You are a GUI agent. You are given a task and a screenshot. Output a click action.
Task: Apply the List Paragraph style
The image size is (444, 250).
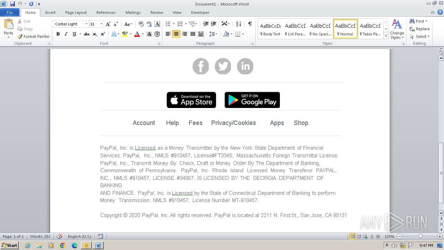click(295, 29)
